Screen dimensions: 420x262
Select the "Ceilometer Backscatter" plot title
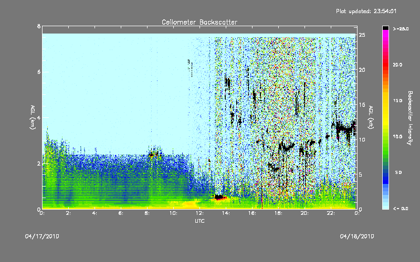(x=199, y=22)
